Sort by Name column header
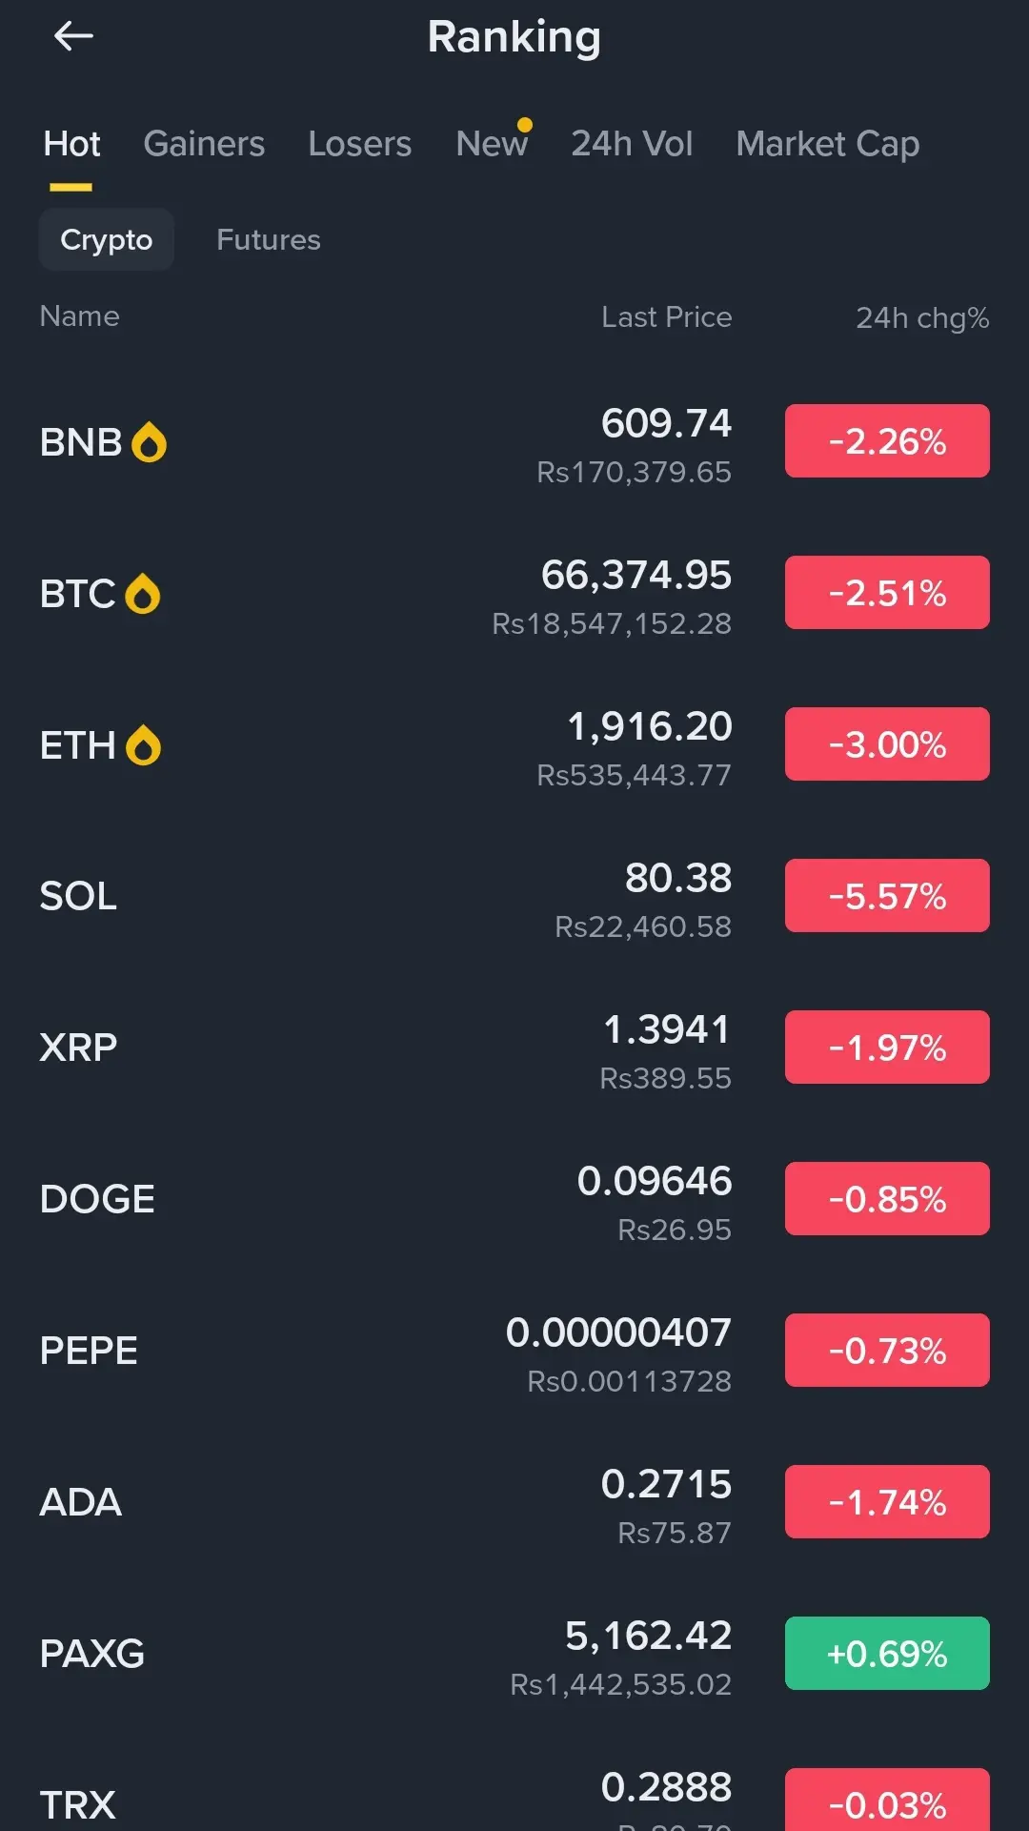The image size is (1029, 1831). (80, 316)
